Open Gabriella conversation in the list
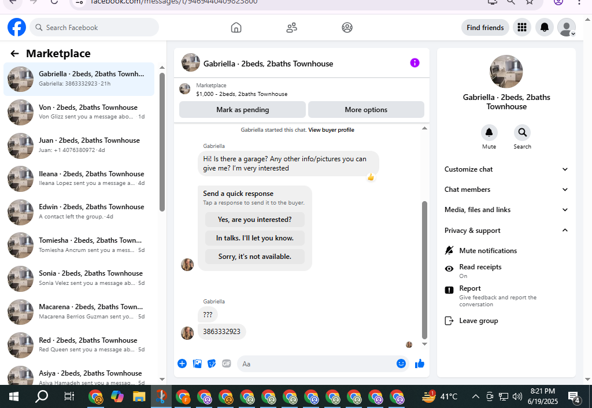The image size is (592, 408). pos(79,79)
